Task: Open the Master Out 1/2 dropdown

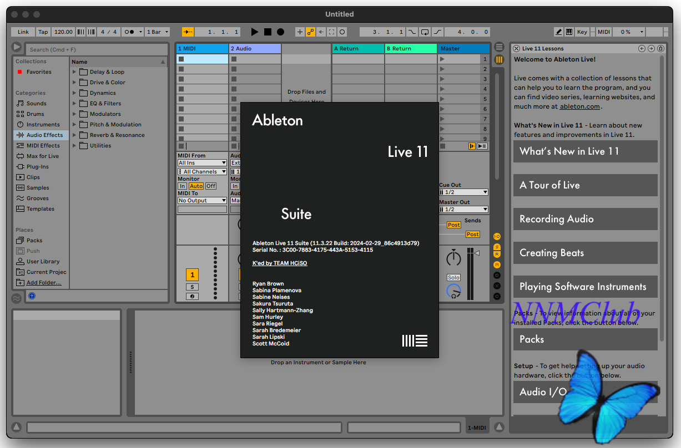Action: [x=463, y=210]
